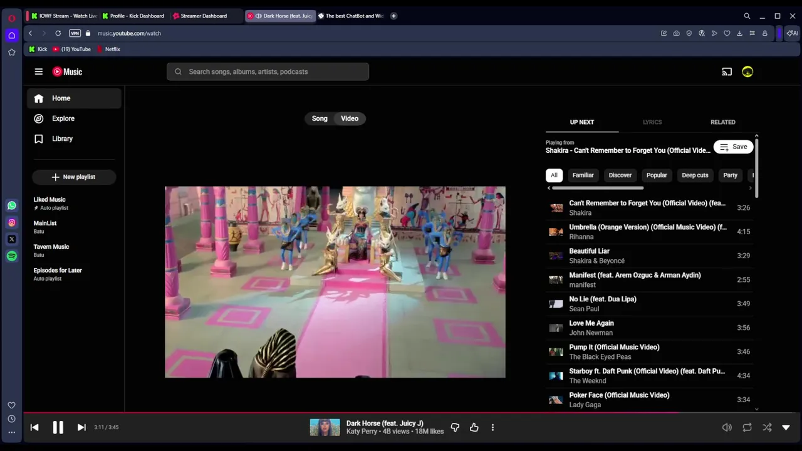Screen dimensions: 802x451
Task: Click the search songs, albums, artists field
Action: (x=268, y=71)
